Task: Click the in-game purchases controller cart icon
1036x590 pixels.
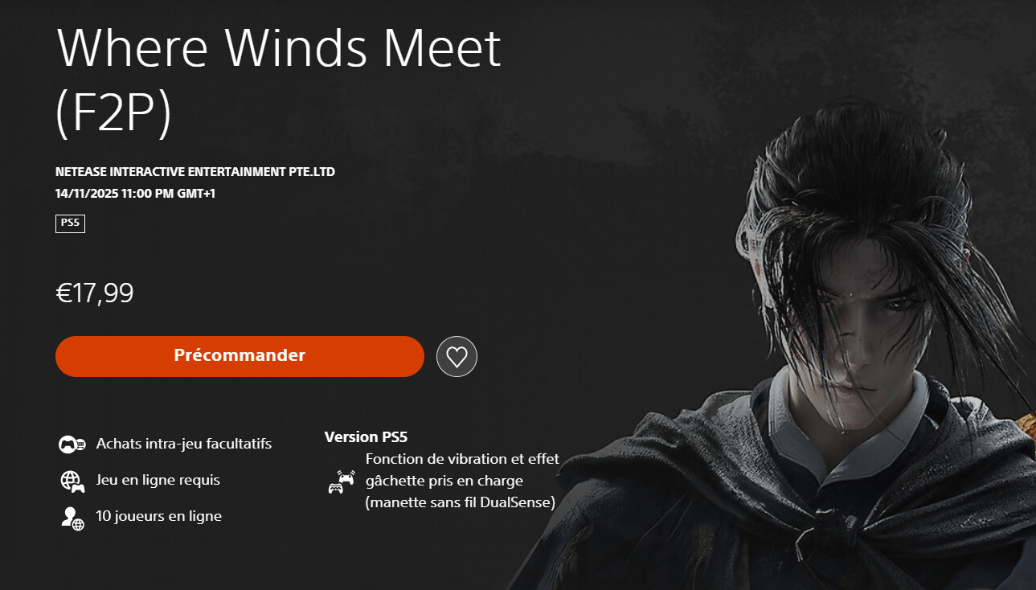Action: point(72,444)
